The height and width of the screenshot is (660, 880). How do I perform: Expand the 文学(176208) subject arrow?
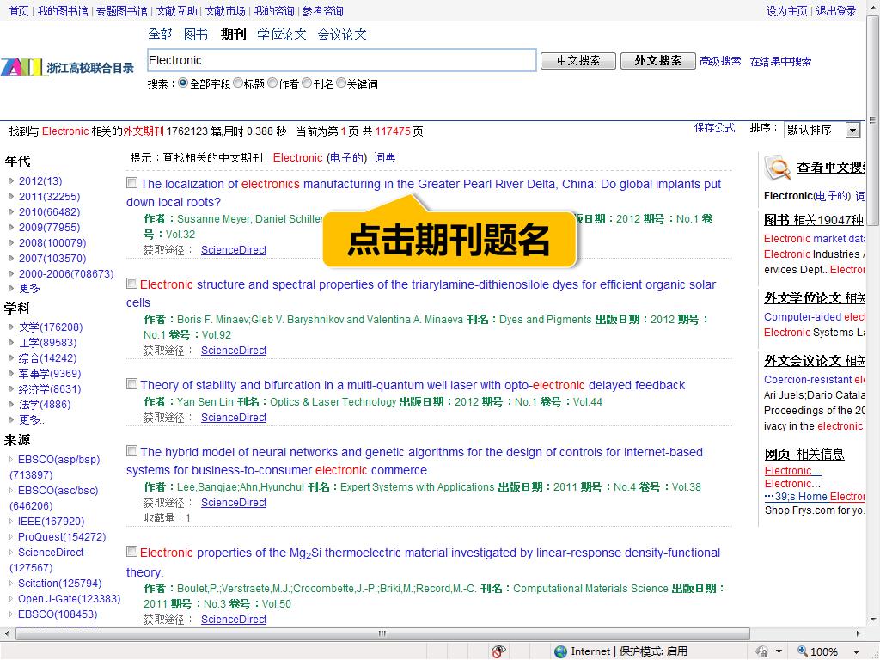[12, 327]
